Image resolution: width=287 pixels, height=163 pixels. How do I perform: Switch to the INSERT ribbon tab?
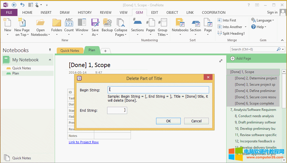[x=46, y=12]
